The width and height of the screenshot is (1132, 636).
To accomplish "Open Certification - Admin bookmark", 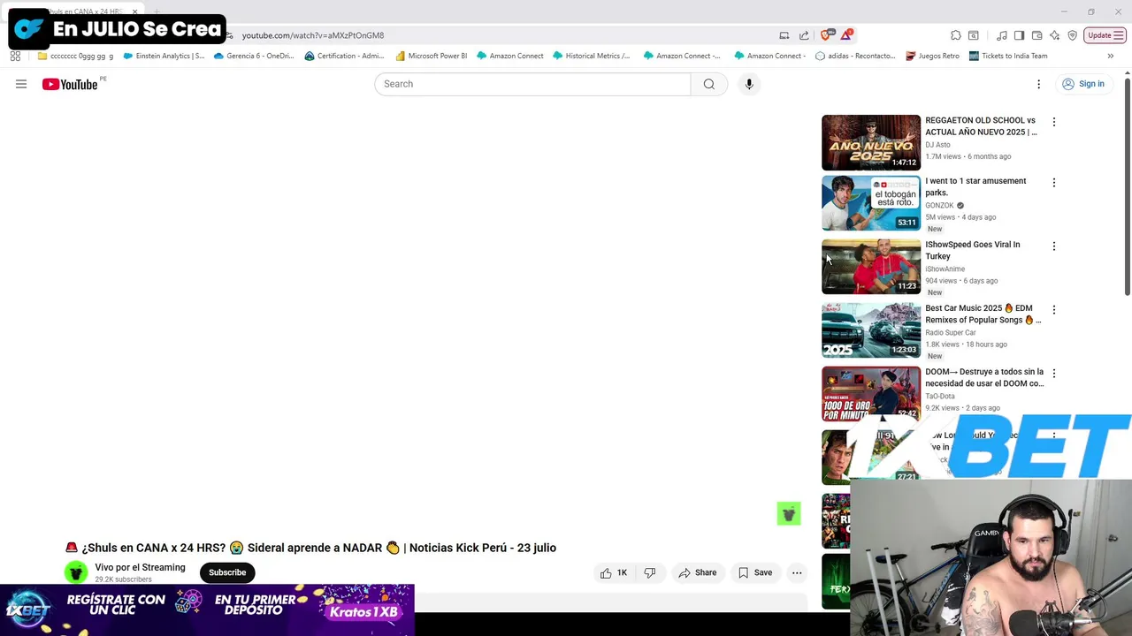I will (344, 56).
